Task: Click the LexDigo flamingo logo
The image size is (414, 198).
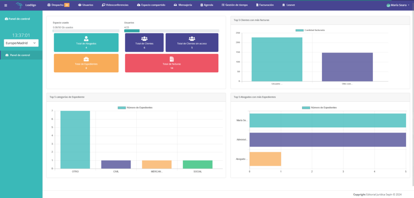Action: pos(19,5)
